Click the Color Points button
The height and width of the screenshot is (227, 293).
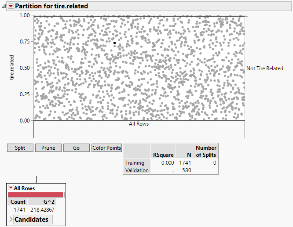click(x=107, y=148)
